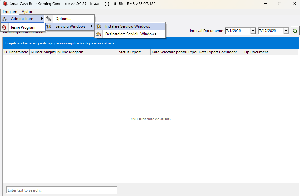Close the SmartCash window
300x196 pixels.
pos(294,3)
